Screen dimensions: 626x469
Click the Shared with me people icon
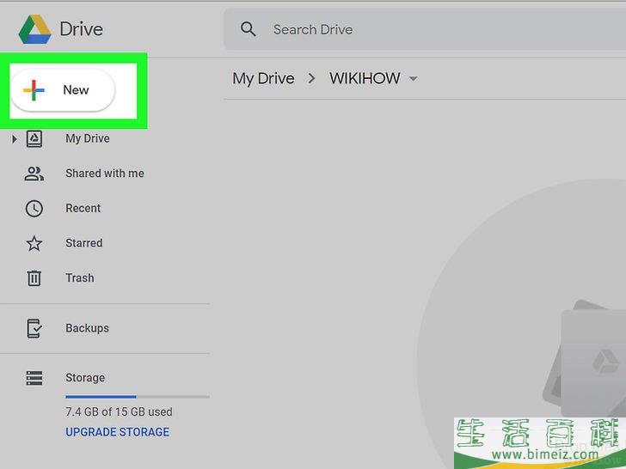[x=34, y=174]
